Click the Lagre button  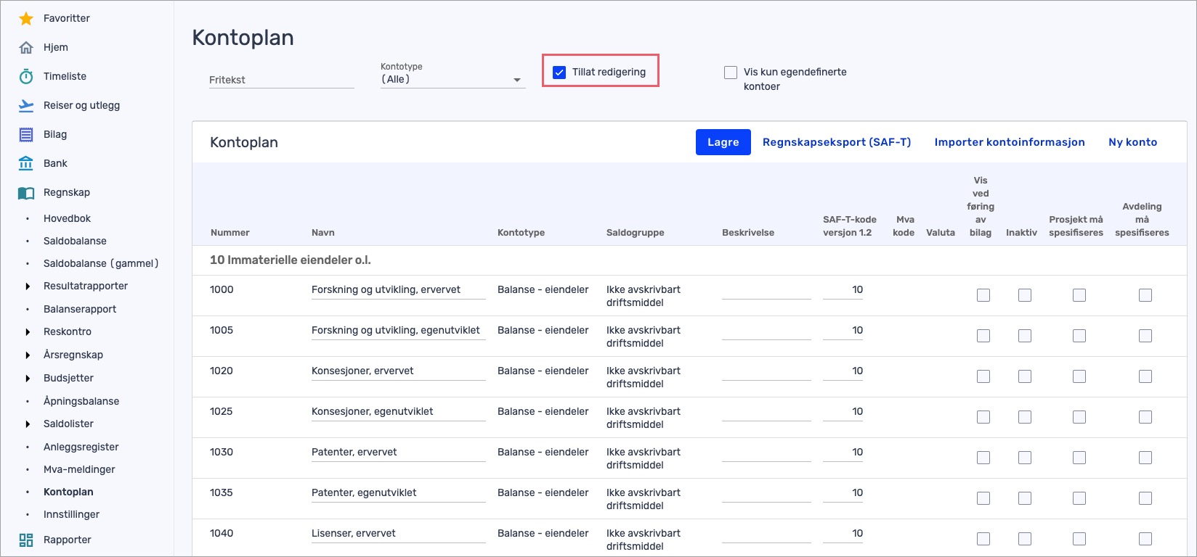pyautogui.click(x=723, y=142)
